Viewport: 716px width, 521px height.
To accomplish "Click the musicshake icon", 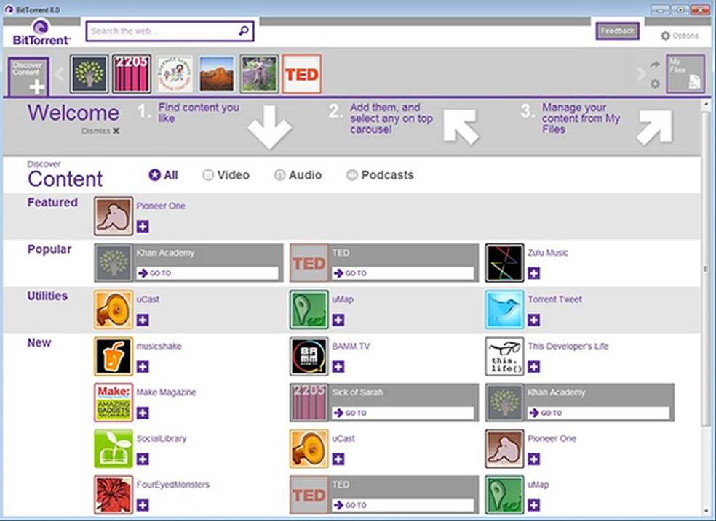I will [x=114, y=357].
